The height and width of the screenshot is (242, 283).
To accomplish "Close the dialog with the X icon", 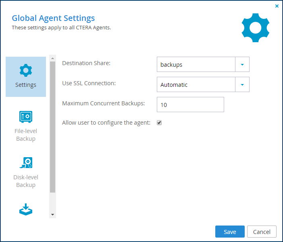I will 277,6.
